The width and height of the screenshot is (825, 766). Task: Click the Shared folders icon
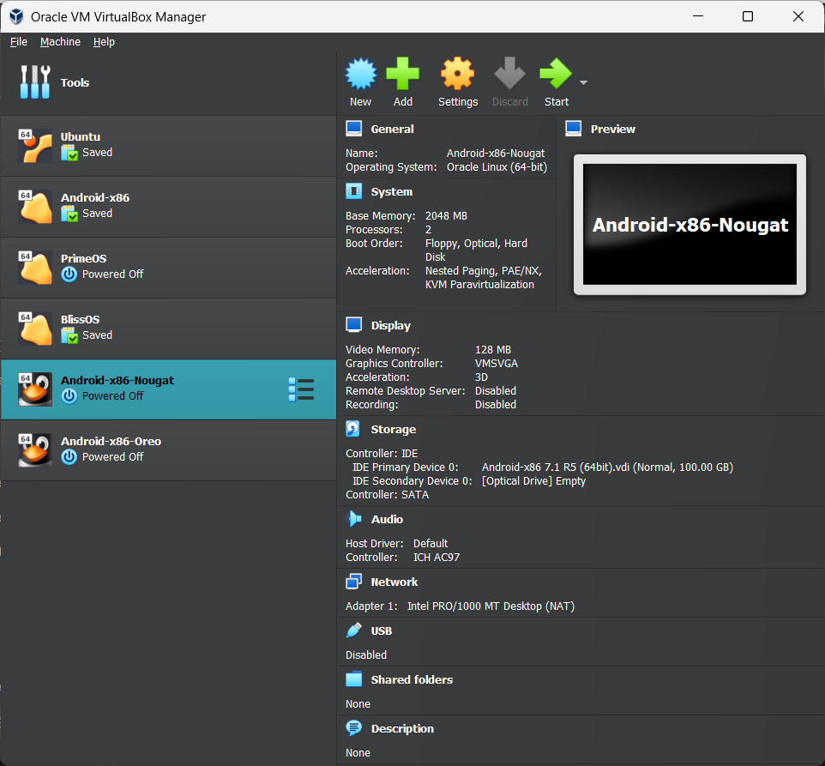pos(354,679)
